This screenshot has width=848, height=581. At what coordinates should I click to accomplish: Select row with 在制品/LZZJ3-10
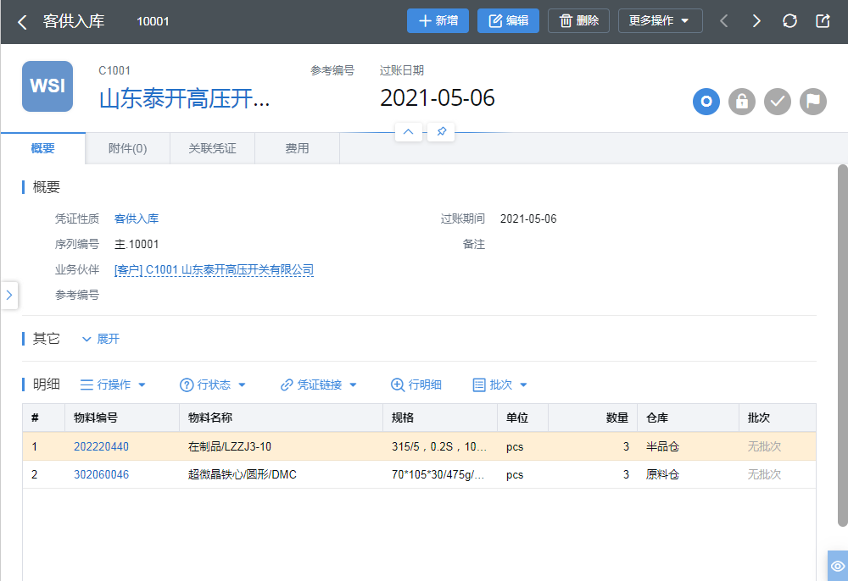pyautogui.click(x=419, y=446)
